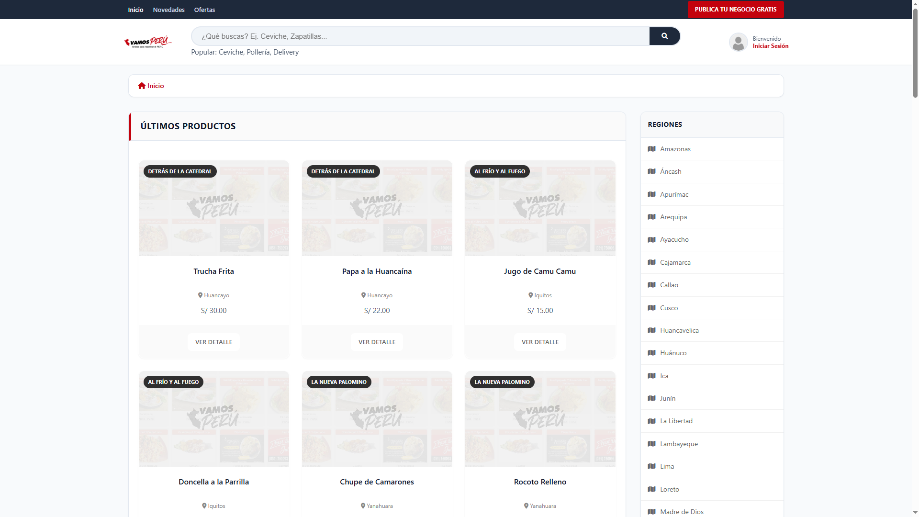
Task: Click the user avatar icon
Action: (x=738, y=42)
